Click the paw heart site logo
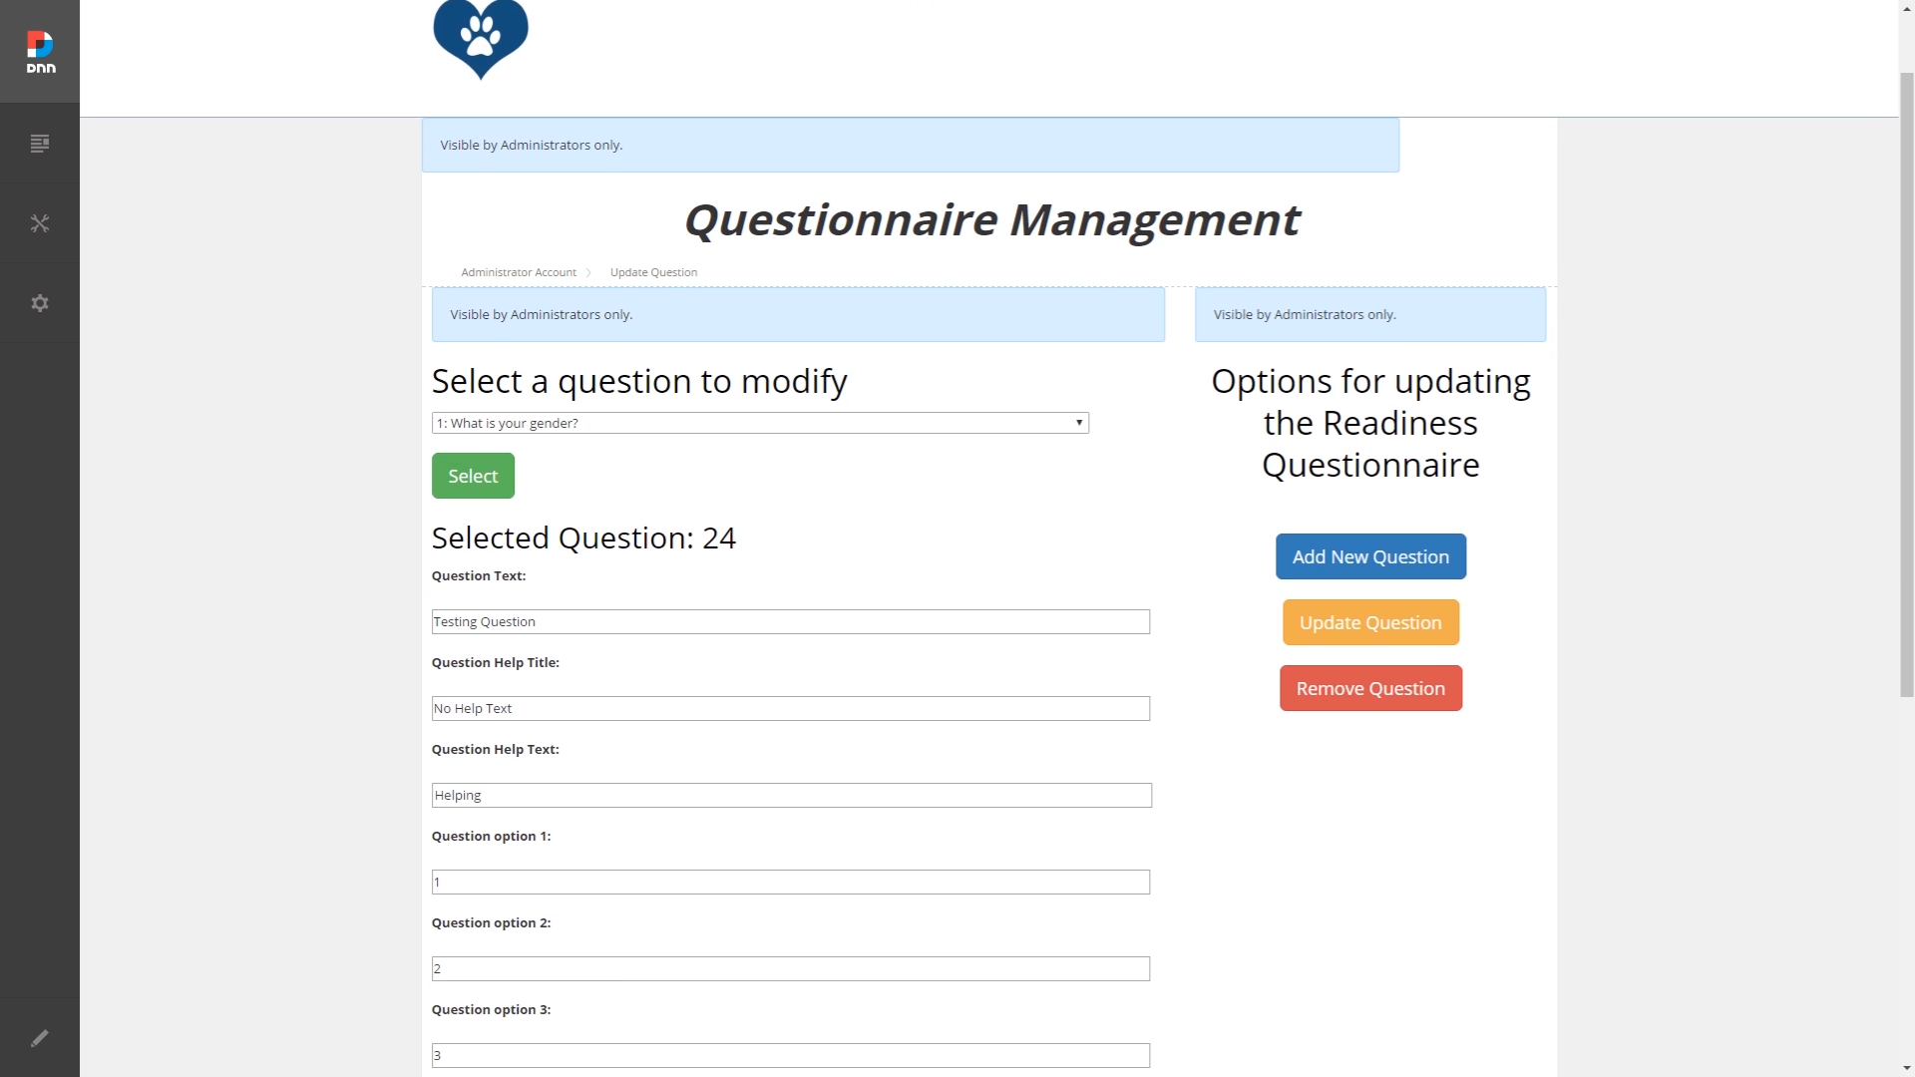 tap(481, 39)
